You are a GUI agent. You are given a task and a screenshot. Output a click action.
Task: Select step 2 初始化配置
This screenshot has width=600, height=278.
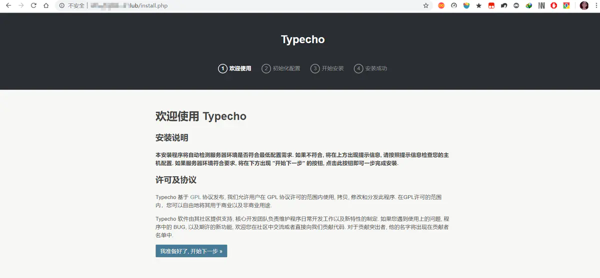click(281, 68)
